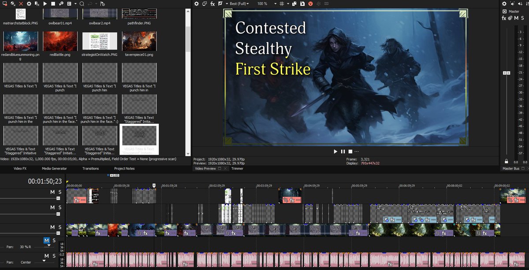This screenshot has height=270, width=529.
Task: Click the Media FX icon
Action: click(x=37, y=4)
